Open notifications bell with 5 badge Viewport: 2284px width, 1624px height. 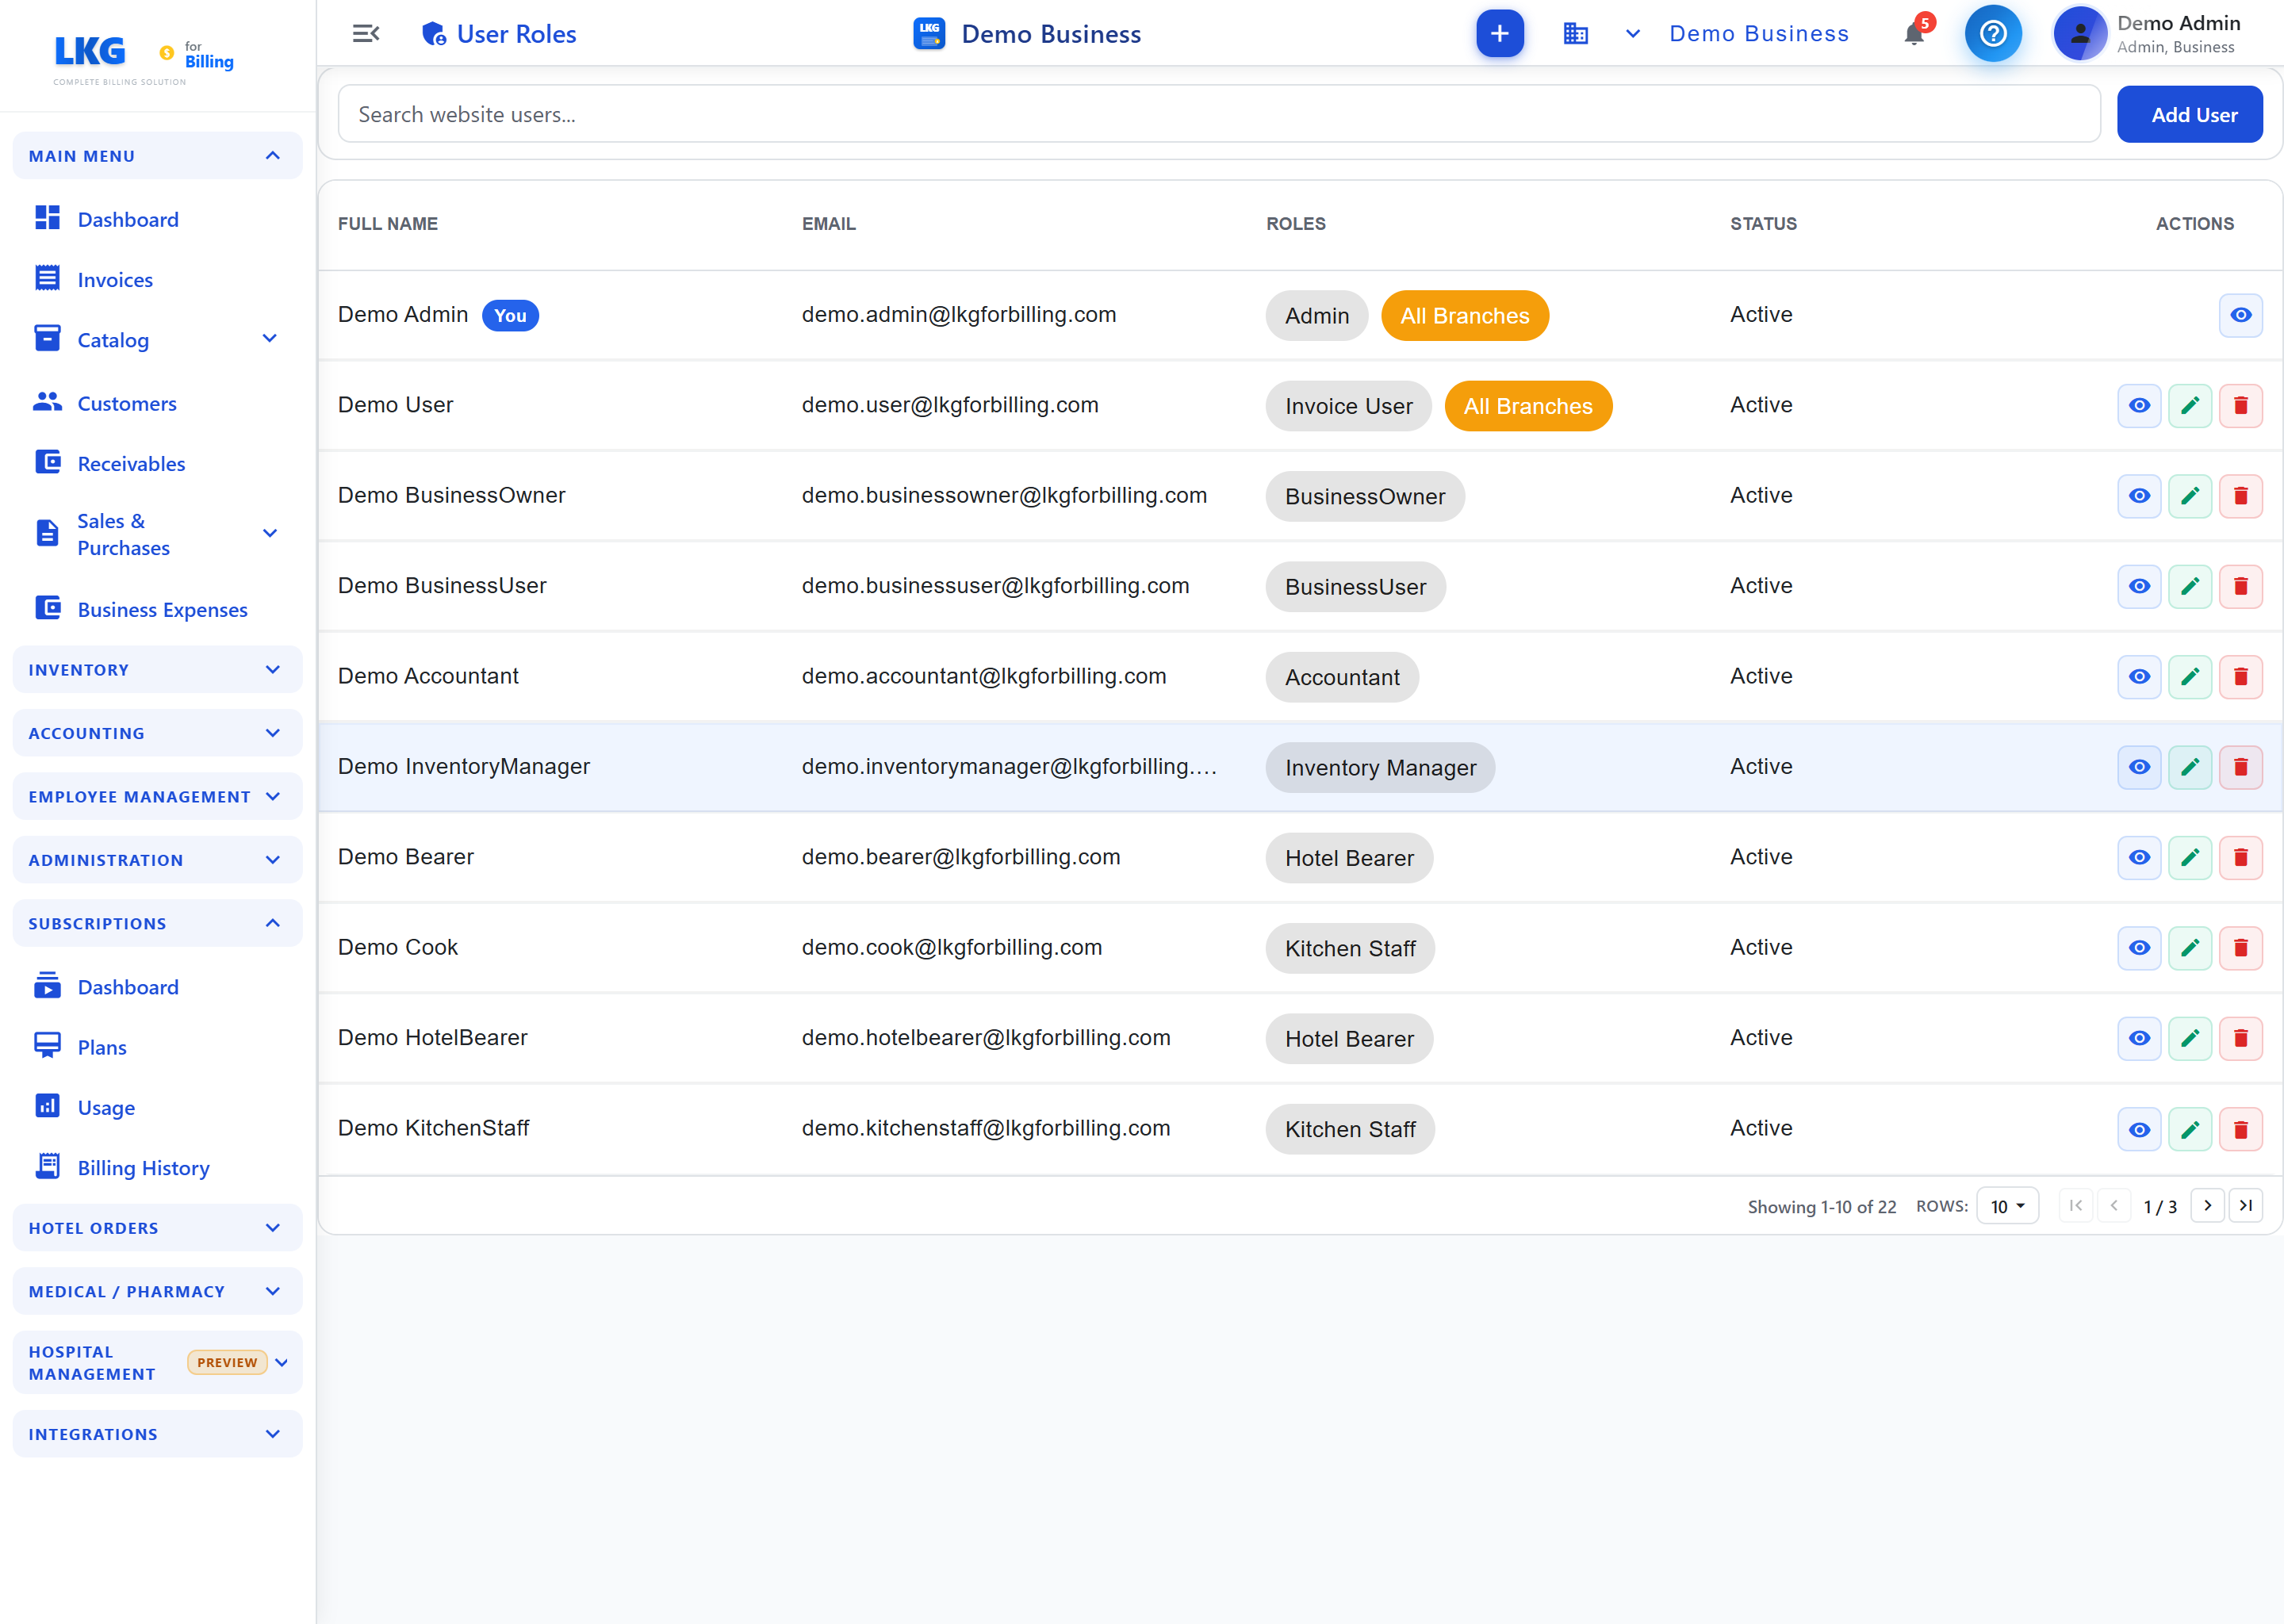(1915, 33)
